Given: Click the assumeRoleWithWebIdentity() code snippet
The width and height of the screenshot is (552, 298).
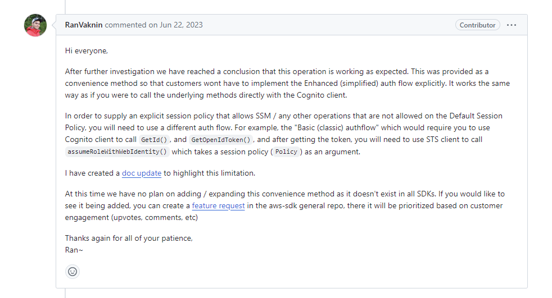Looking at the screenshot, I should 117,152.
